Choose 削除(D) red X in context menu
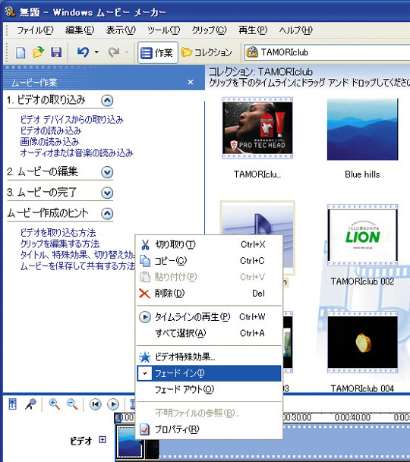 point(209,294)
